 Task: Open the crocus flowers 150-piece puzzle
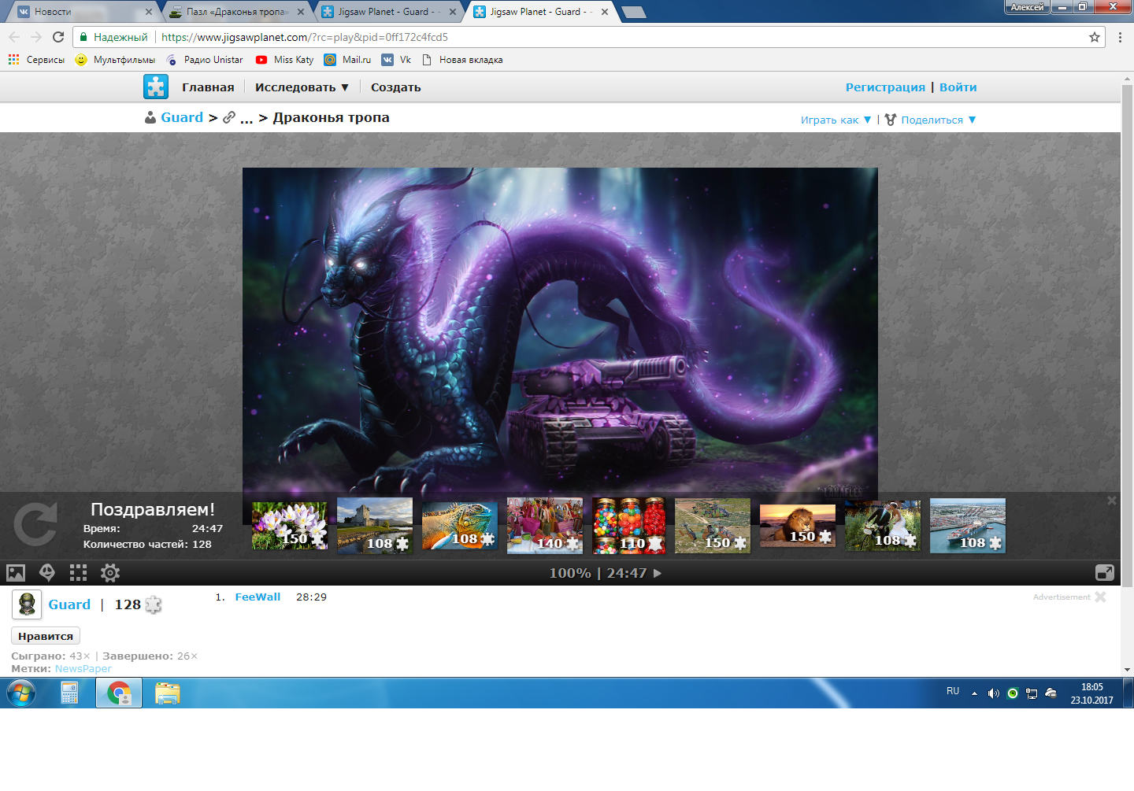coord(289,525)
